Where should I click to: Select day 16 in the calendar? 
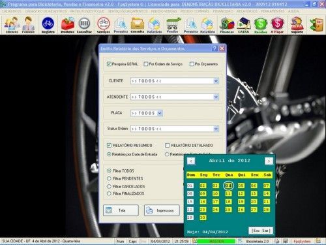click(x=203, y=202)
